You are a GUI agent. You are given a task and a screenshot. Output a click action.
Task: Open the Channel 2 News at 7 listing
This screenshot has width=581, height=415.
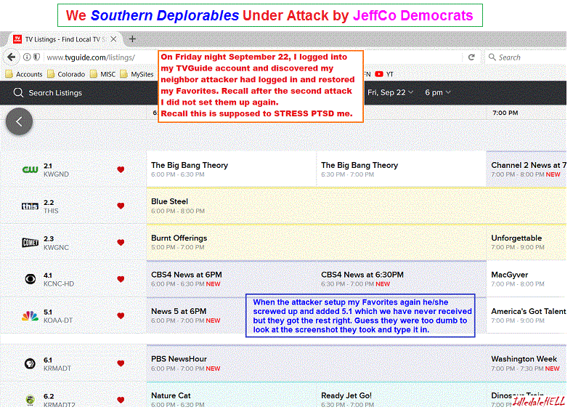pos(526,169)
